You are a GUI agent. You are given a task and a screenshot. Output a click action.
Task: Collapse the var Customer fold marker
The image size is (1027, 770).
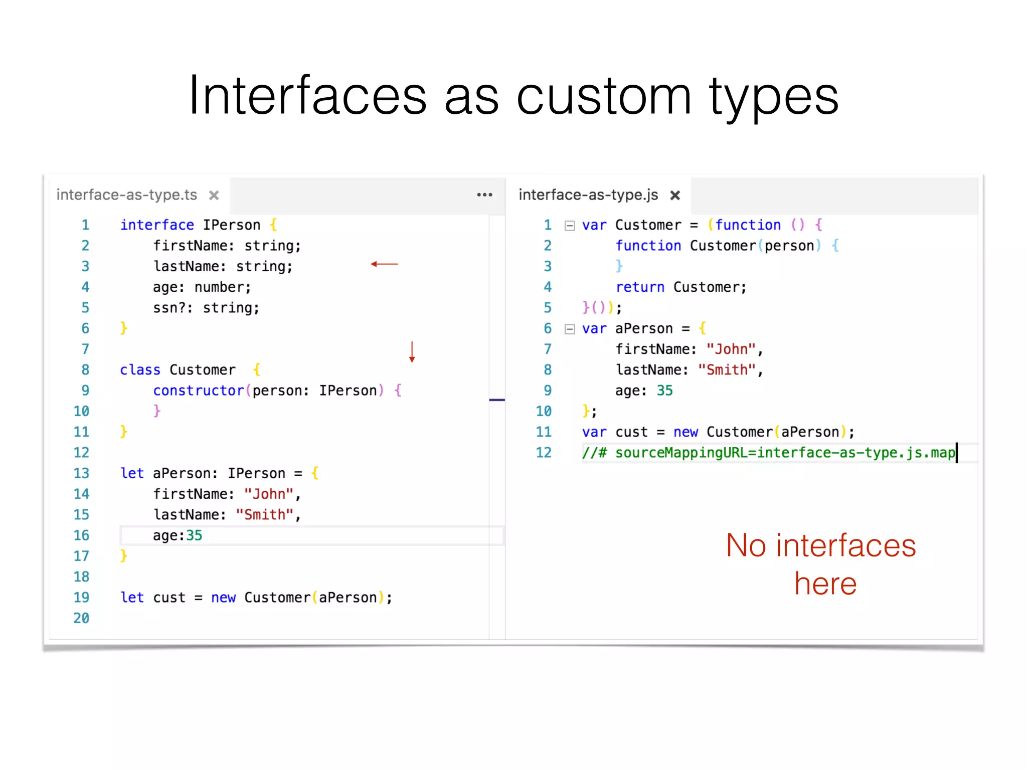pos(569,226)
